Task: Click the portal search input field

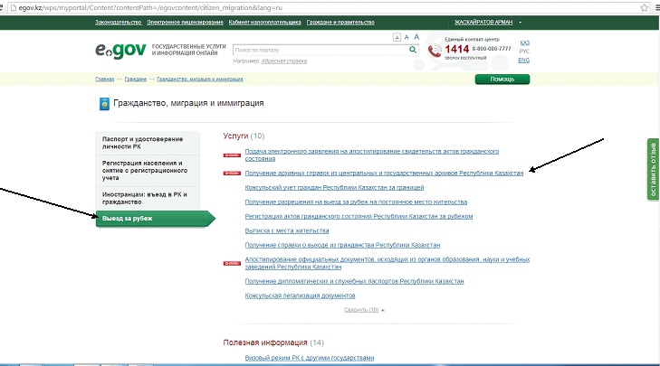Action: pyautogui.click(x=317, y=51)
